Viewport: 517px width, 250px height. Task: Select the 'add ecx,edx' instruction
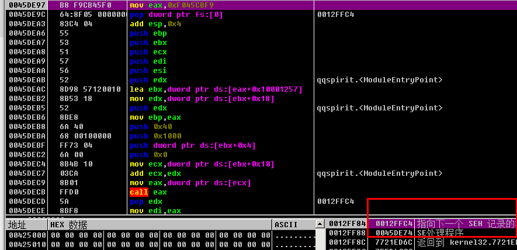pyautogui.click(x=155, y=173)
